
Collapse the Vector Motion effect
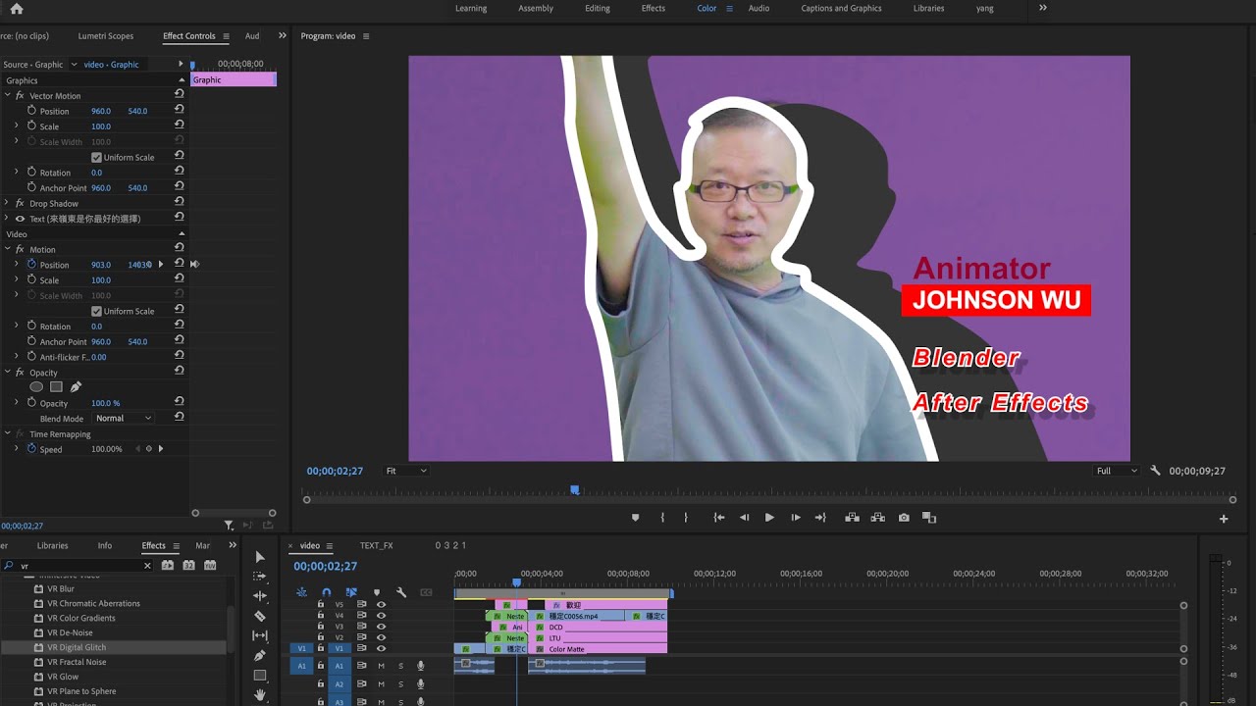(x=7, y=95)
